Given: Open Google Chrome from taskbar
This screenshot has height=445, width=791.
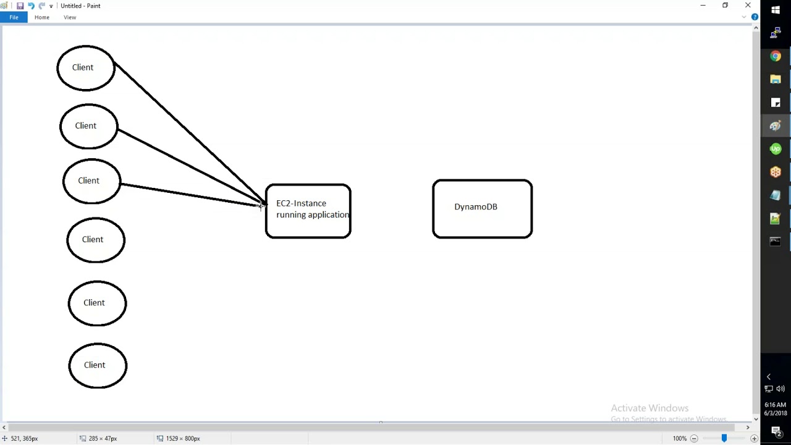Looking at the screenshot, I should click(x=776, y=56).
